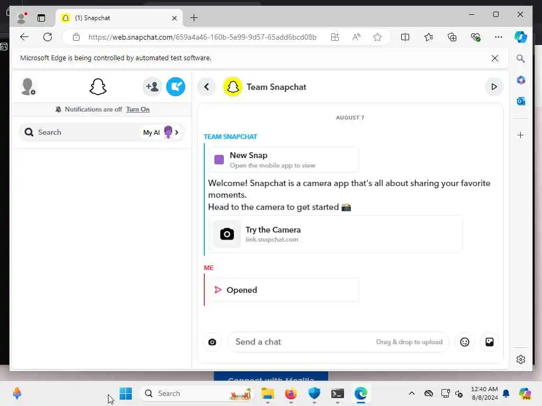542x406 pixels.
Task: Open the camera button beside chat input
Action: pyautogui.click(x=212, y=342)
